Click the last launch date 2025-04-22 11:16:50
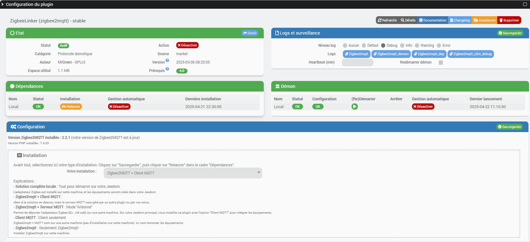Image resolution: width=530 pixels, height=242 pixels. coord(488,107)
